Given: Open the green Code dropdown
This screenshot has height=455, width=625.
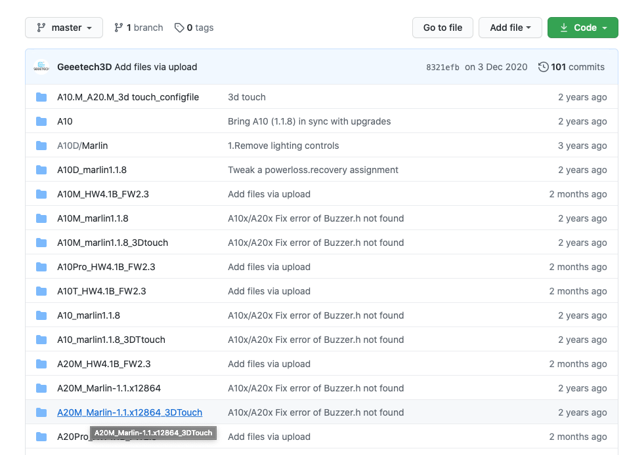Looking at the screenshot, I should pyautogui.click(x=582, y=28).
